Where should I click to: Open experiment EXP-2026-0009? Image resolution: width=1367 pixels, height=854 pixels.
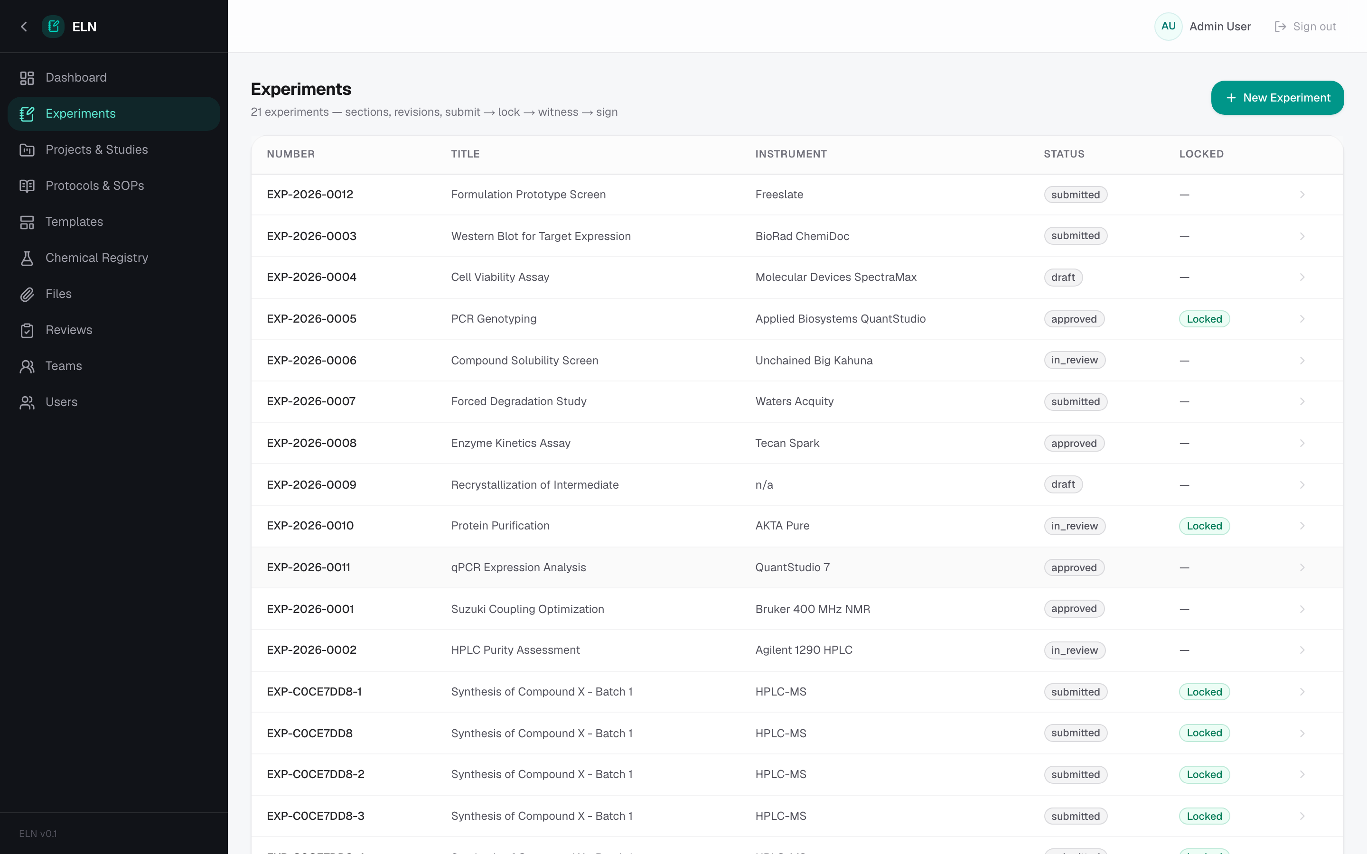click(311, 484)
